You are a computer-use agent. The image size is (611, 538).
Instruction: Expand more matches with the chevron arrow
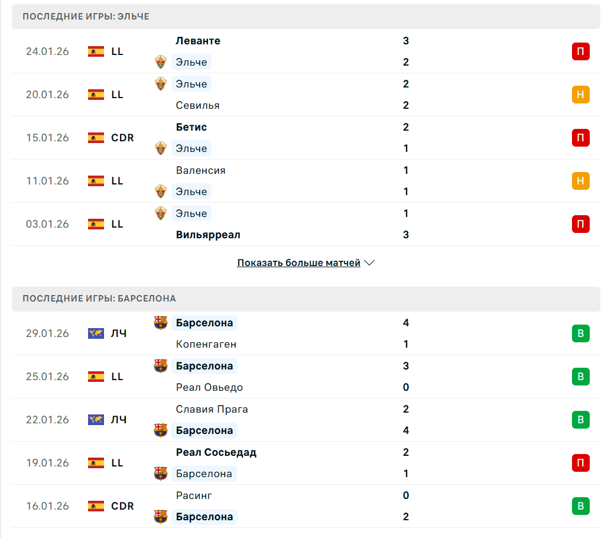tap(370, 262)
